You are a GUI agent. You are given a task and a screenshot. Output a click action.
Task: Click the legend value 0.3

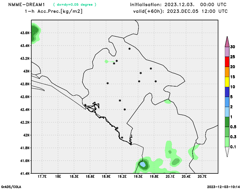coord(233,137)
